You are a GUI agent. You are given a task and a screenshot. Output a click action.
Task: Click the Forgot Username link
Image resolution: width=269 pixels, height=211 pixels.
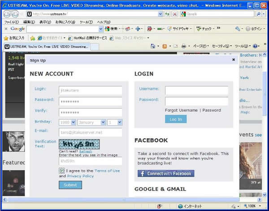(x=181, y=110)
